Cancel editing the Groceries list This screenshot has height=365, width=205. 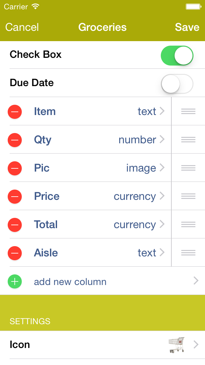click(22, 27)
